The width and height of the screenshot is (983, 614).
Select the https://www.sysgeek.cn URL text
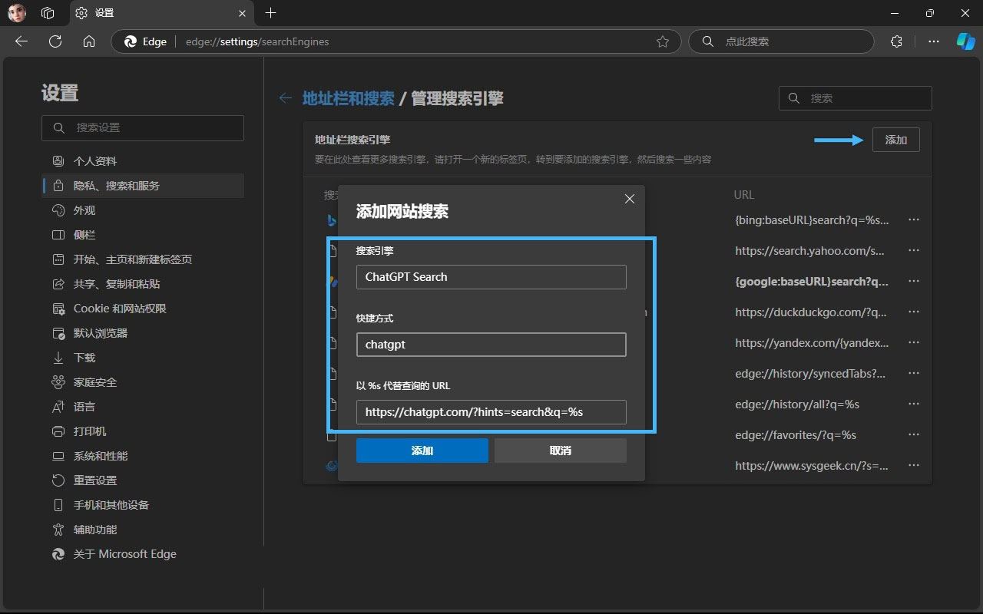pos(812,465)
